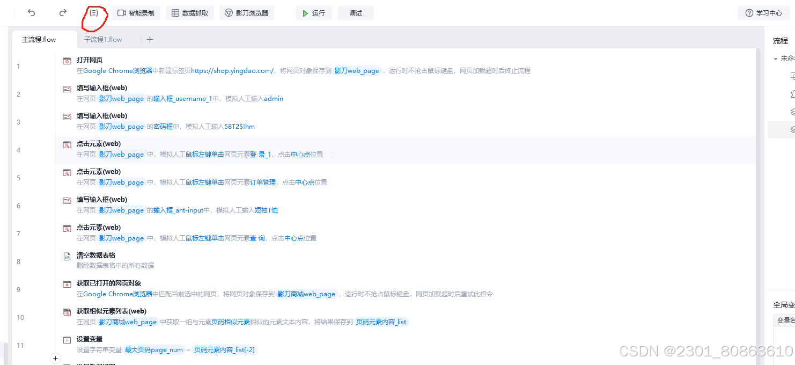The image size is (795, 365).
Task: Open the 学习中心 learning center
Action: [x=764, y=13]
